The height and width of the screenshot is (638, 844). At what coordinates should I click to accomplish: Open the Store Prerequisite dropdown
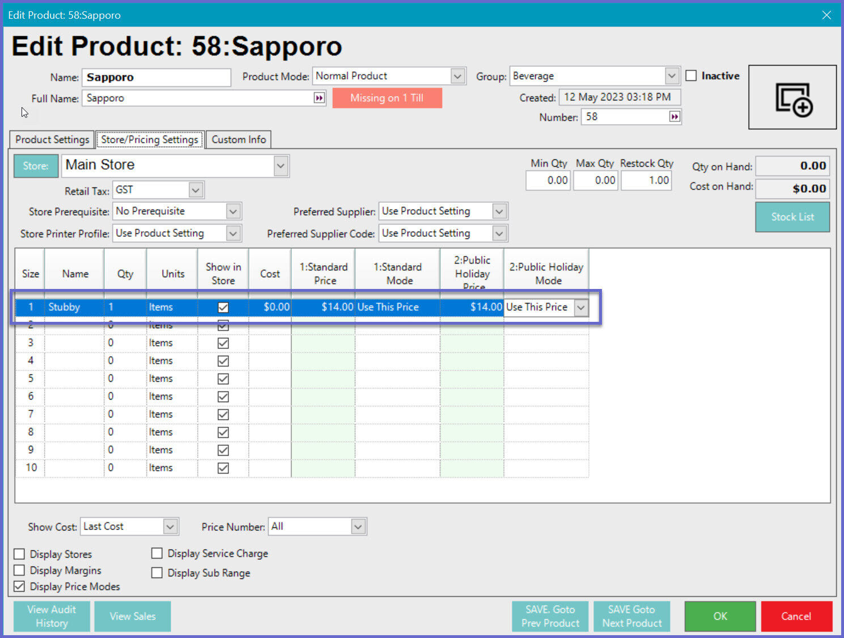(233, 211)
